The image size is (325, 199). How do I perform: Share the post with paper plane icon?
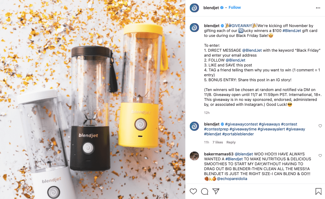216,191
